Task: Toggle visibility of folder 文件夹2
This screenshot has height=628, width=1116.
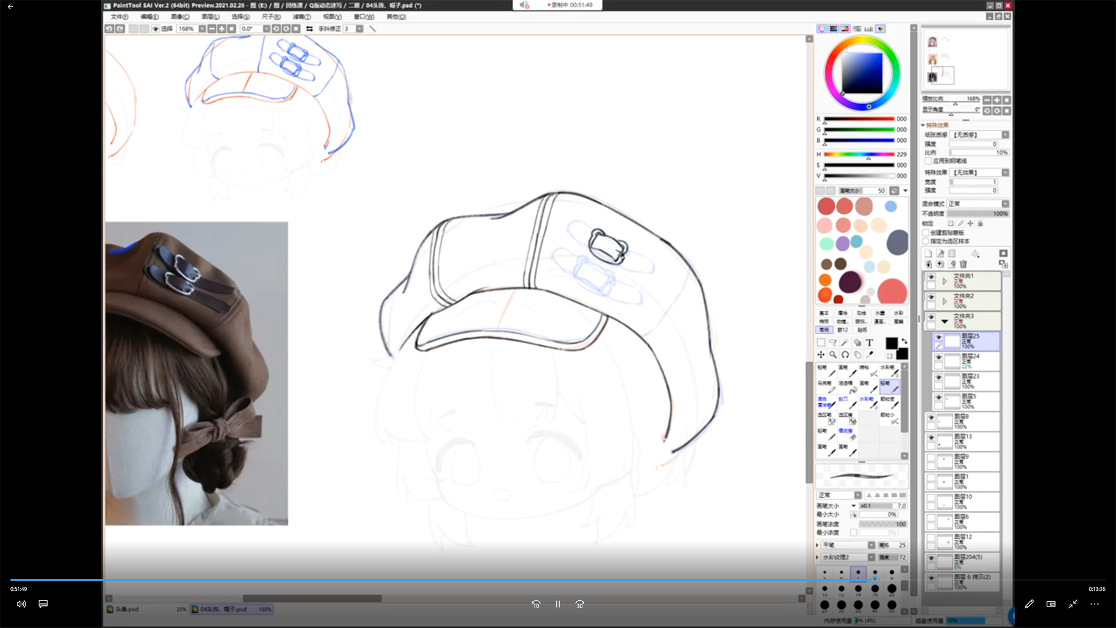Action: (931, 297)
